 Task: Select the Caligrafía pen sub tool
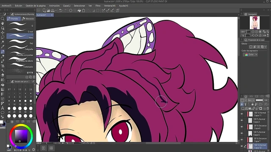click(x=20, y=48)
